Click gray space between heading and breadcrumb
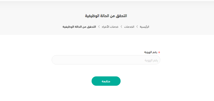Screen dimensions: 214x101 click(x=106, y=21)
